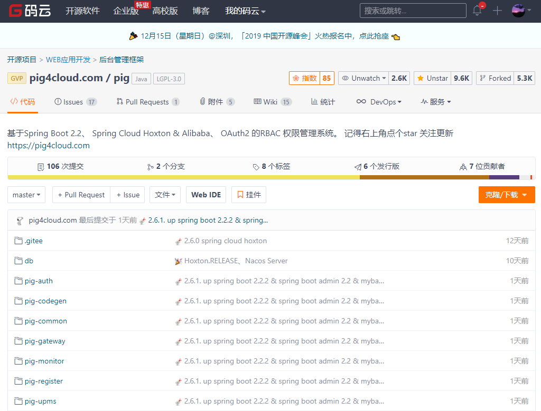Click the pig-codegen folder icon
The width and height of the screenshot is (541, 411).
point(18,301)
